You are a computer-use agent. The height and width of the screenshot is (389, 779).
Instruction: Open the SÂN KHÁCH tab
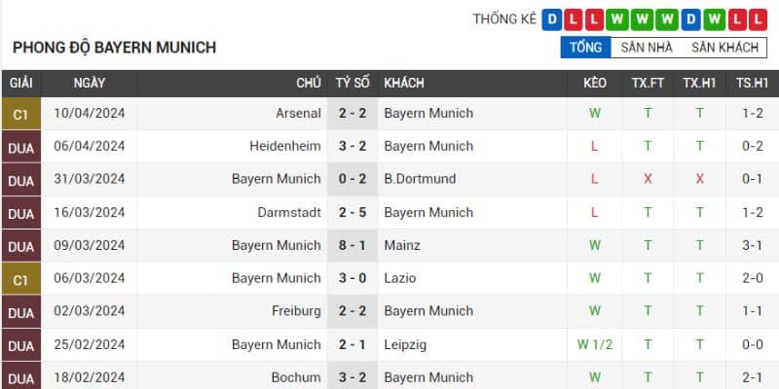click(724, 47)
